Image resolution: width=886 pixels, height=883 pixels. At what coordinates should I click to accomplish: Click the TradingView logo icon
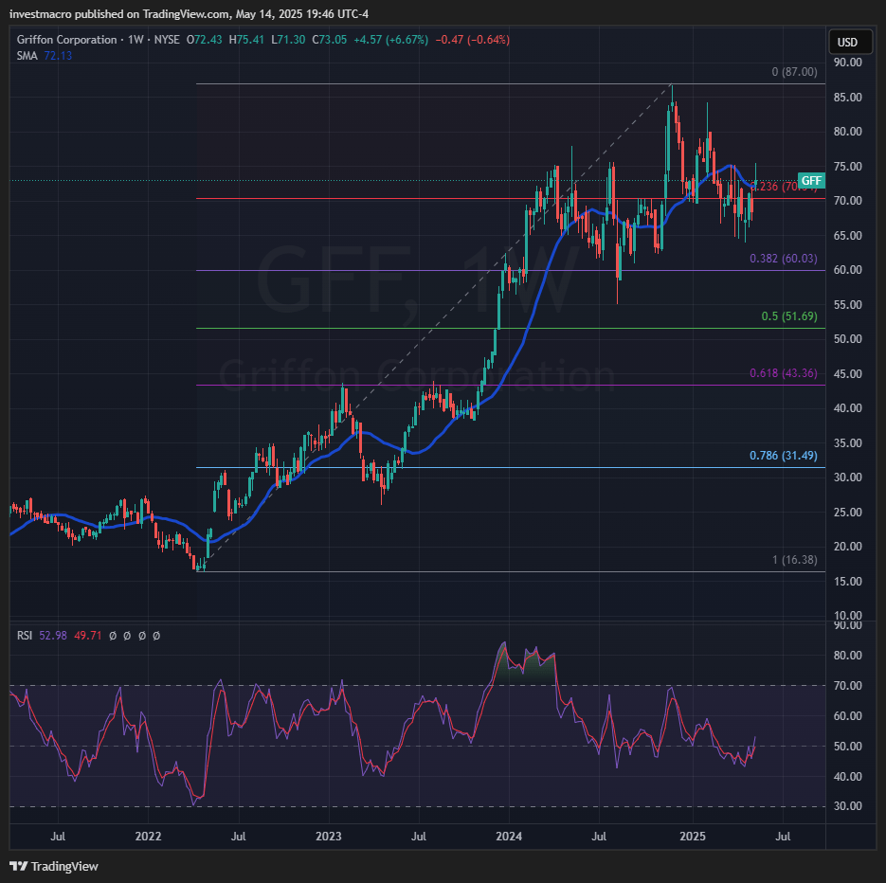[19, 866]
